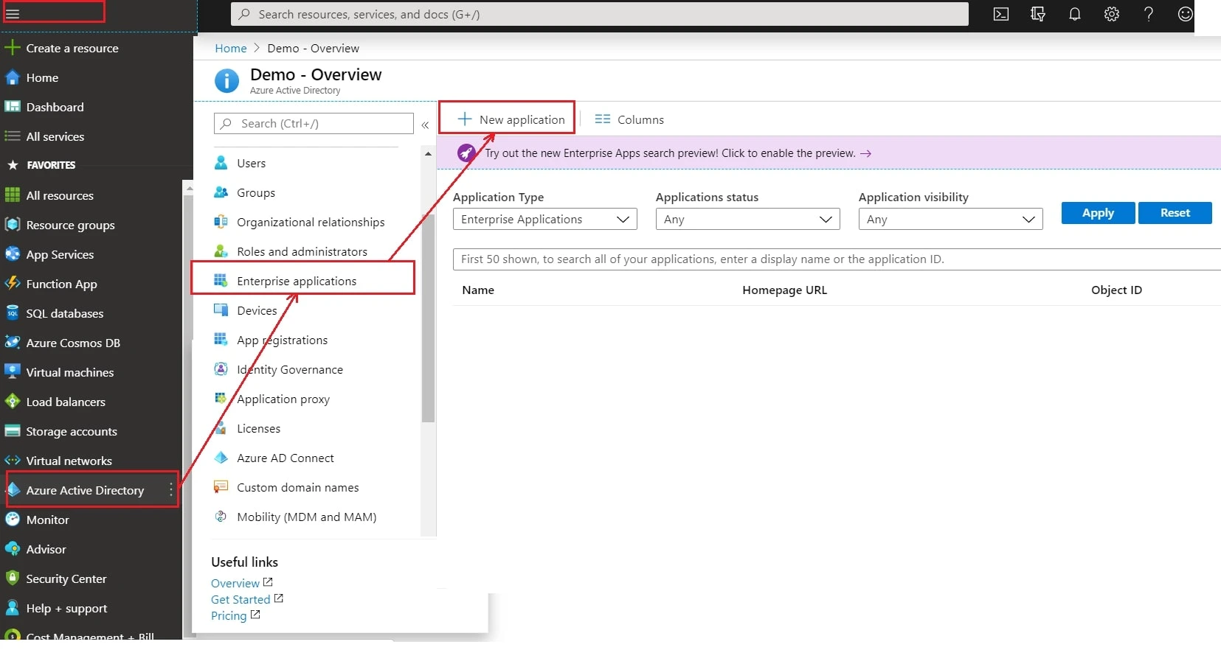
Task: Expand the Application Type dropdown
Action: [544, 220]
